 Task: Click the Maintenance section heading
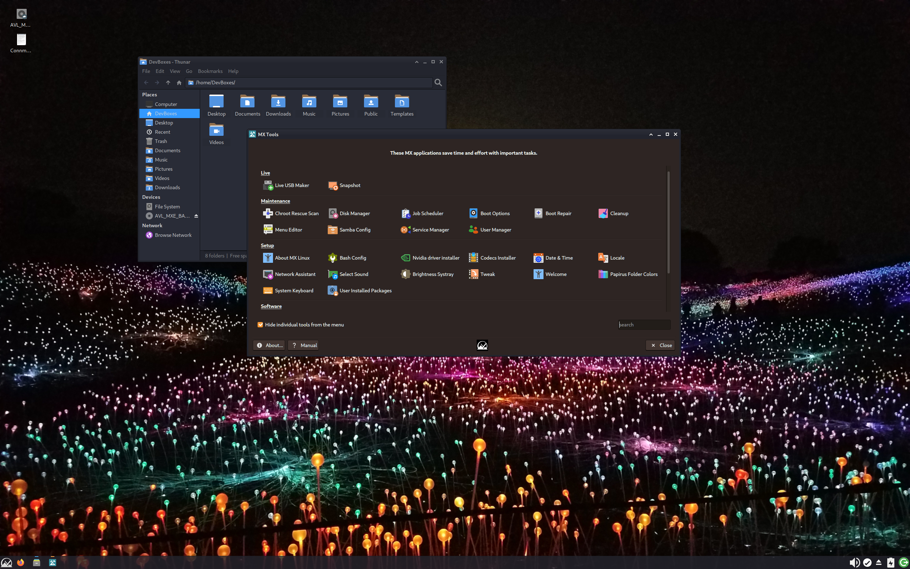(275, 201)
